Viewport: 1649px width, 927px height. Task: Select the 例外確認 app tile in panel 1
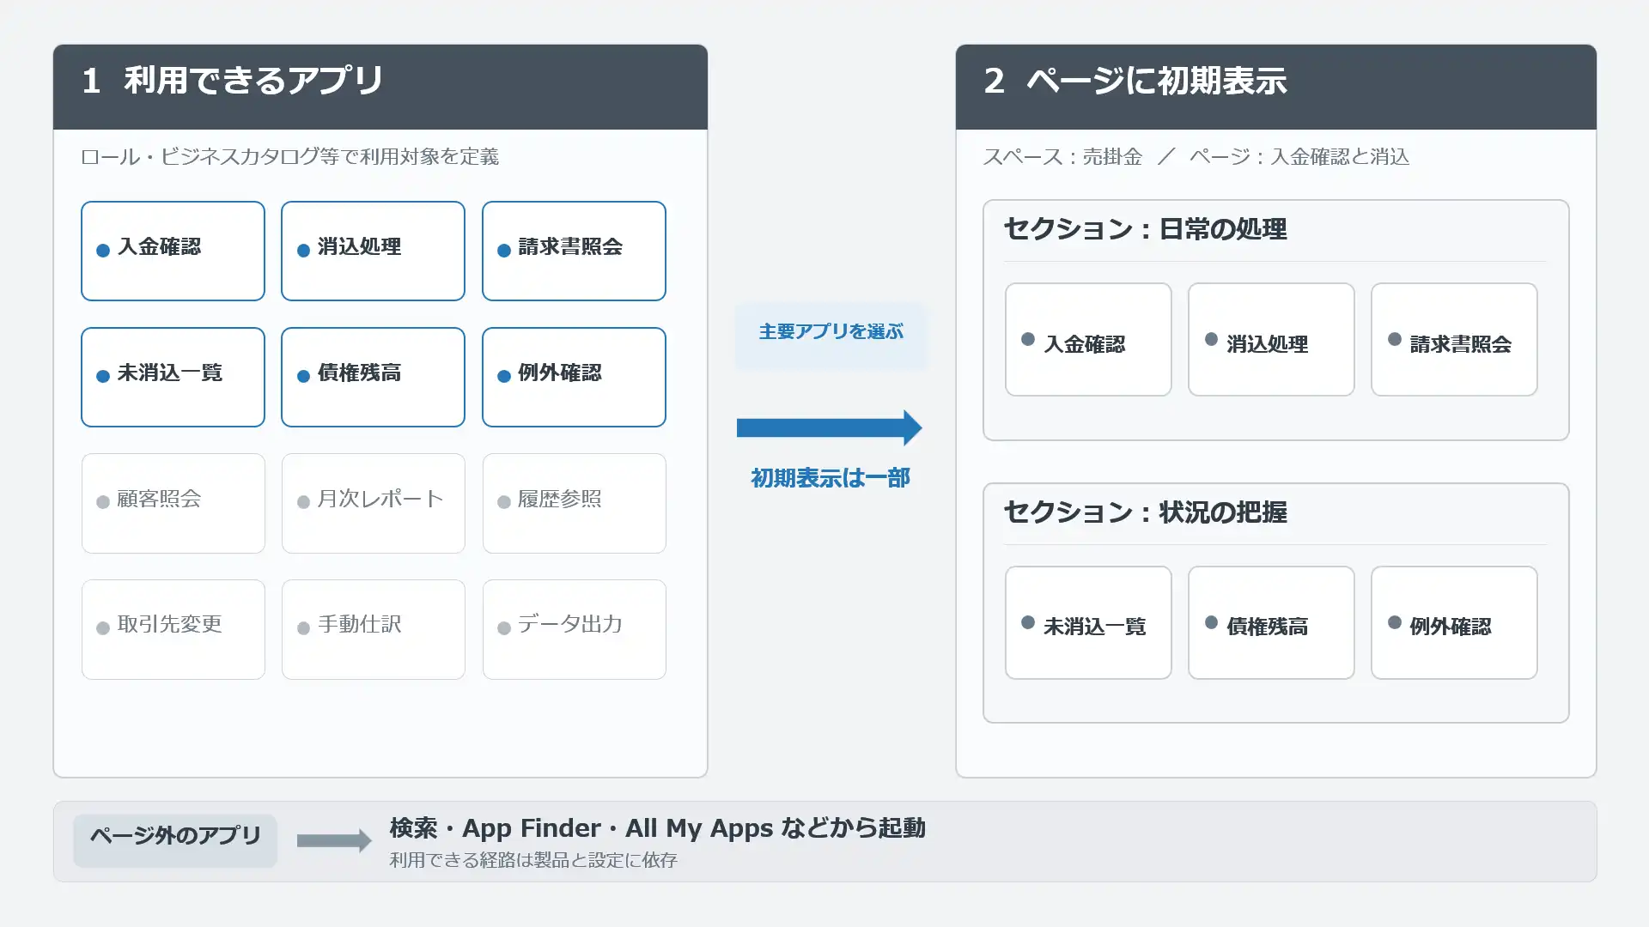pyautogui.click(x=574, y=377)
